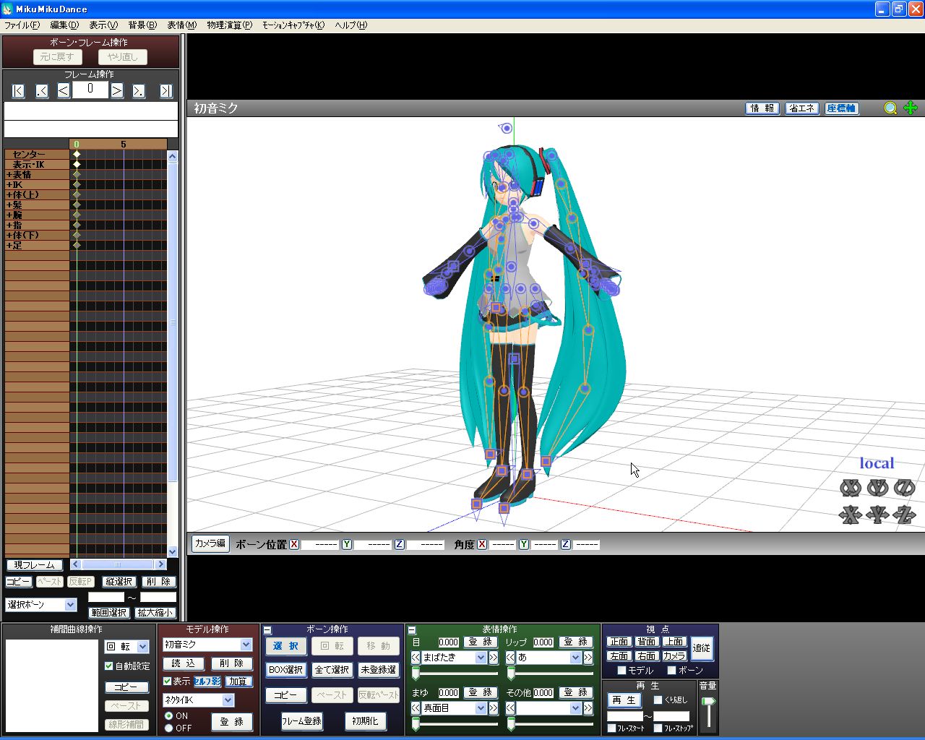Select previous lip morph (<<)
925x740 pixels.
[510, 658]
